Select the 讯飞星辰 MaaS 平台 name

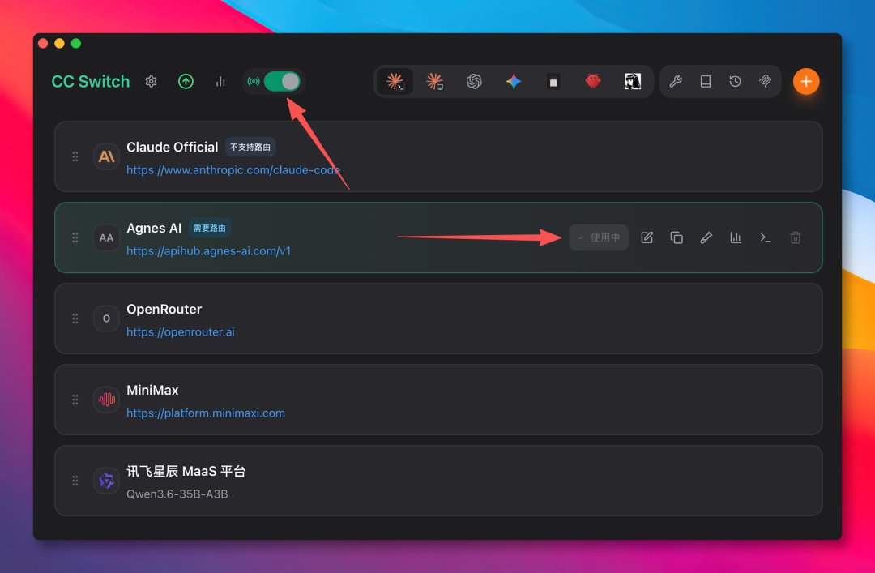pyautogui.click(x=186, y=471)
